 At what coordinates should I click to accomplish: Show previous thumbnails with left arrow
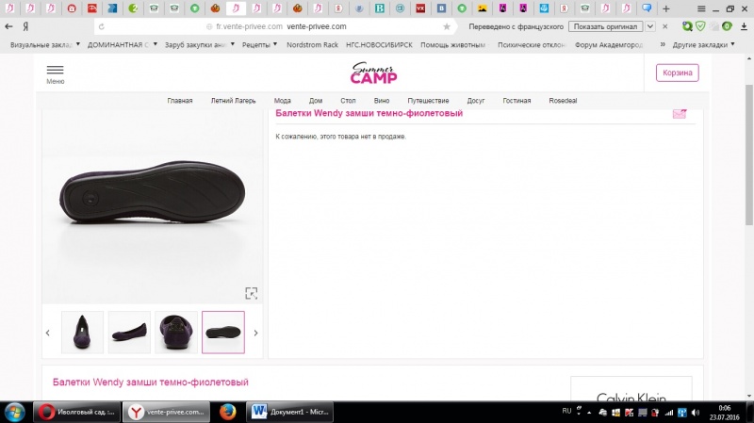(x=48, y=333)
